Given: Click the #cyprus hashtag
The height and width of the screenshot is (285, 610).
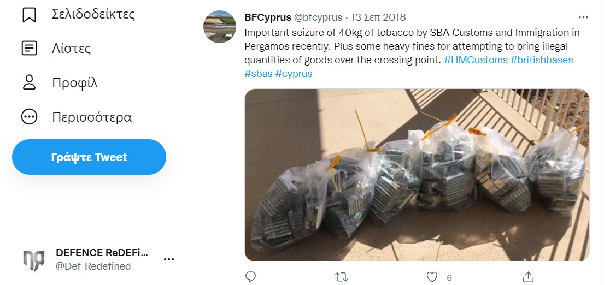Looking at the screenshot, I should click(x=294, y=73).
